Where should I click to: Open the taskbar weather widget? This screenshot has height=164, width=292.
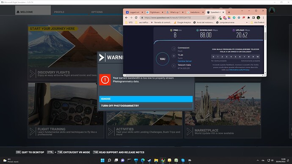click(11, 161)
